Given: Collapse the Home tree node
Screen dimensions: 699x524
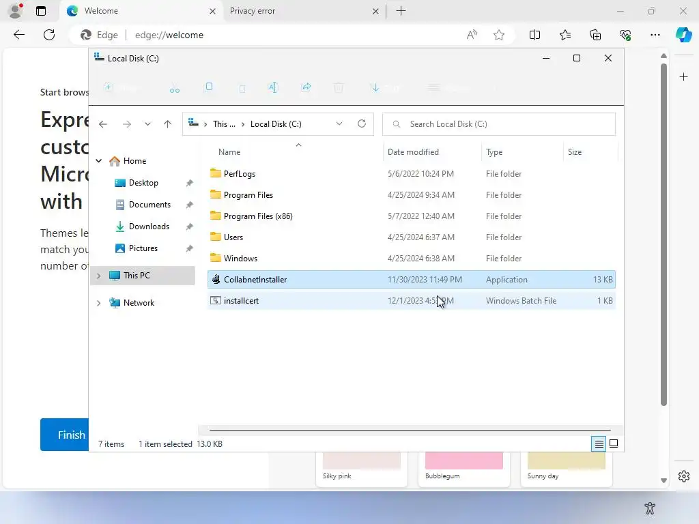Looking at the screenshot, I should (99, 161).
